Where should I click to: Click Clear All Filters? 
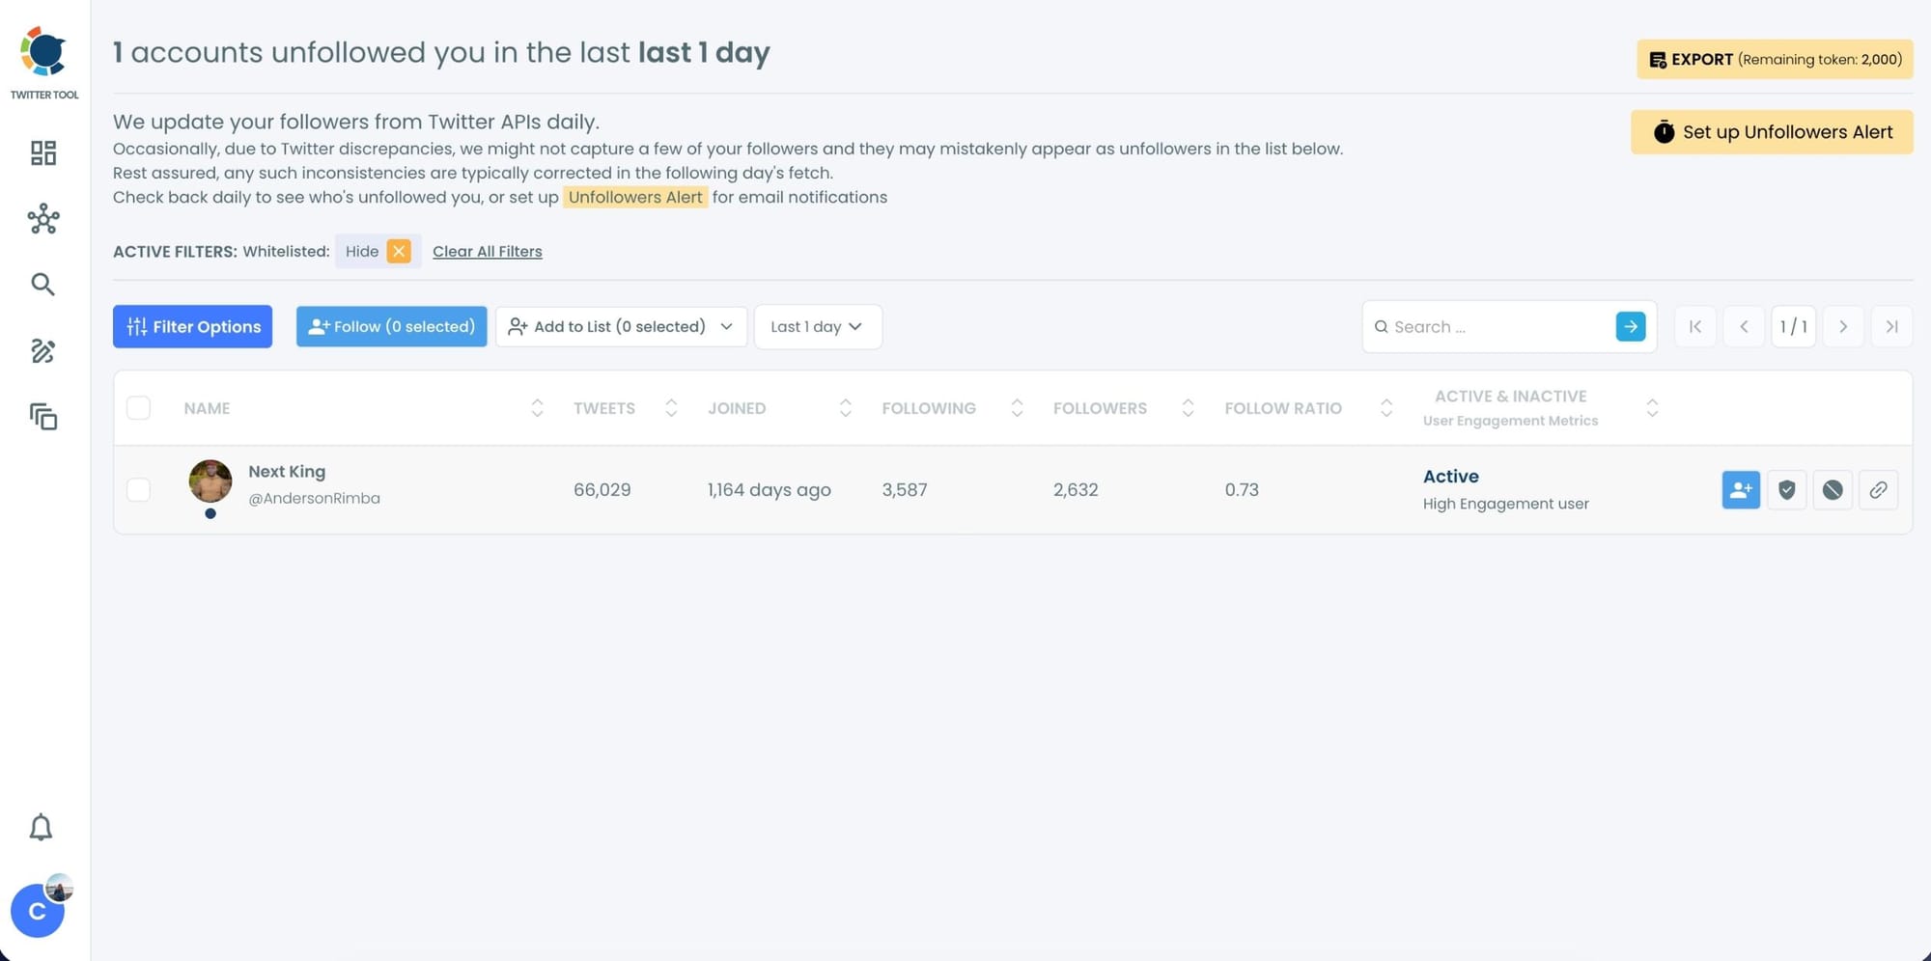click(x=487, y=251)
